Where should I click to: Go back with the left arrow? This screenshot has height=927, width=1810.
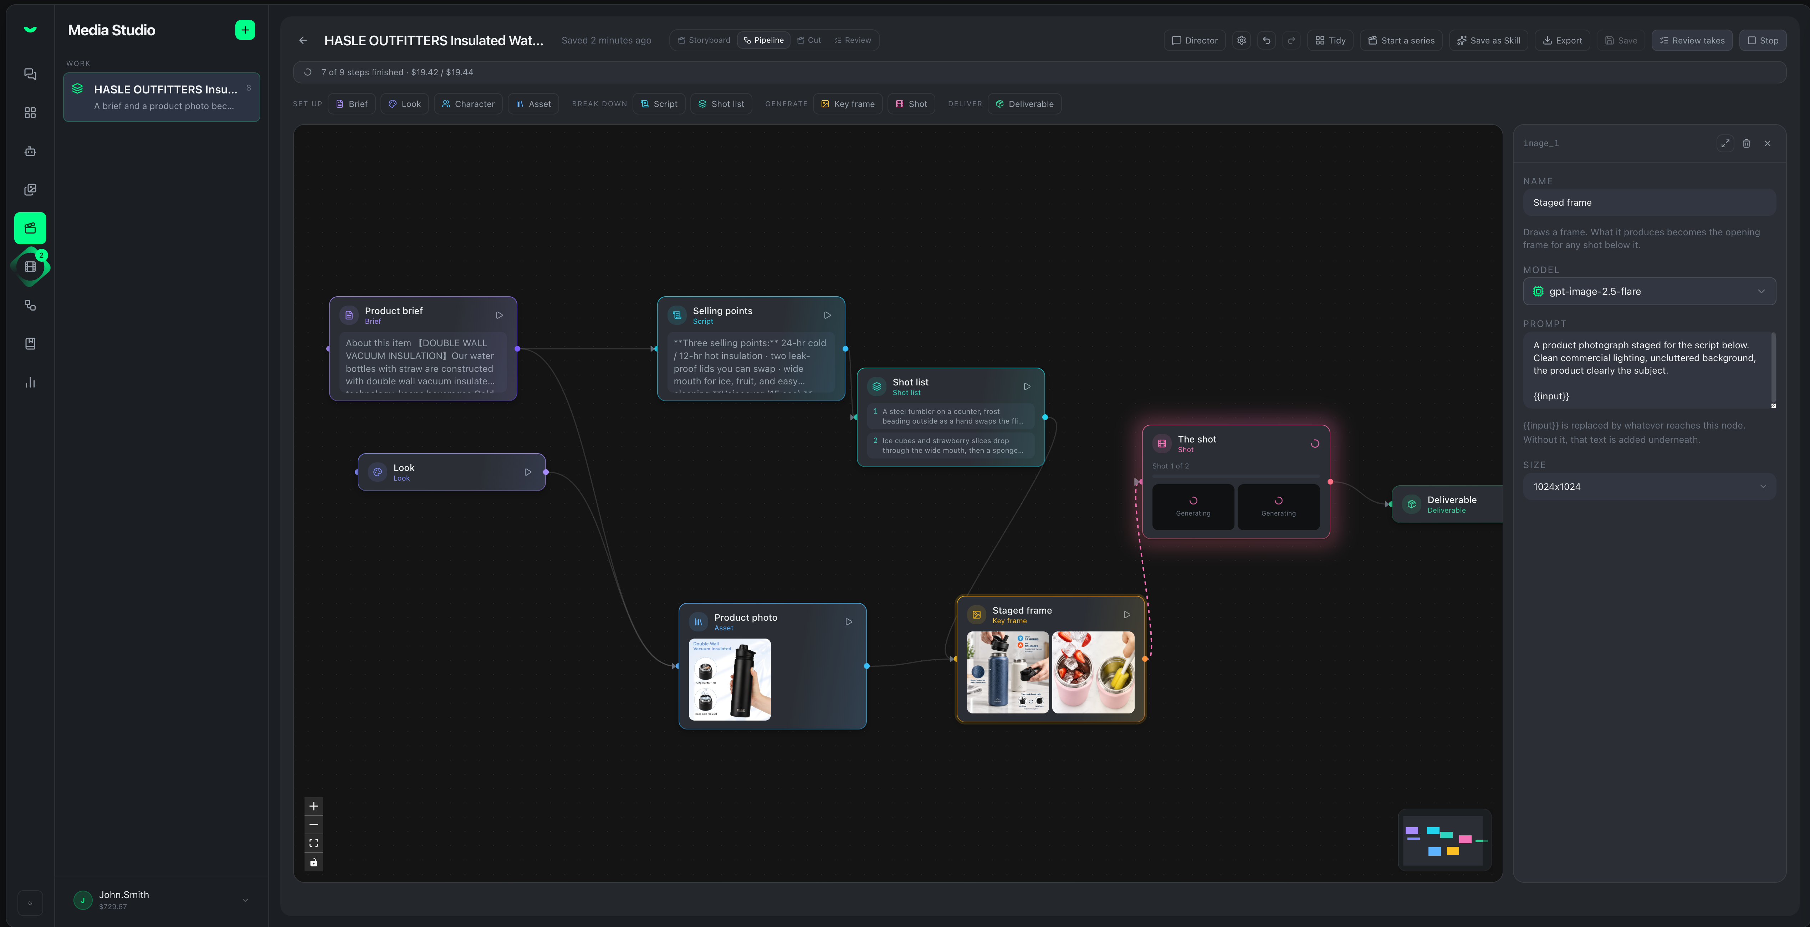click(303, 40)
